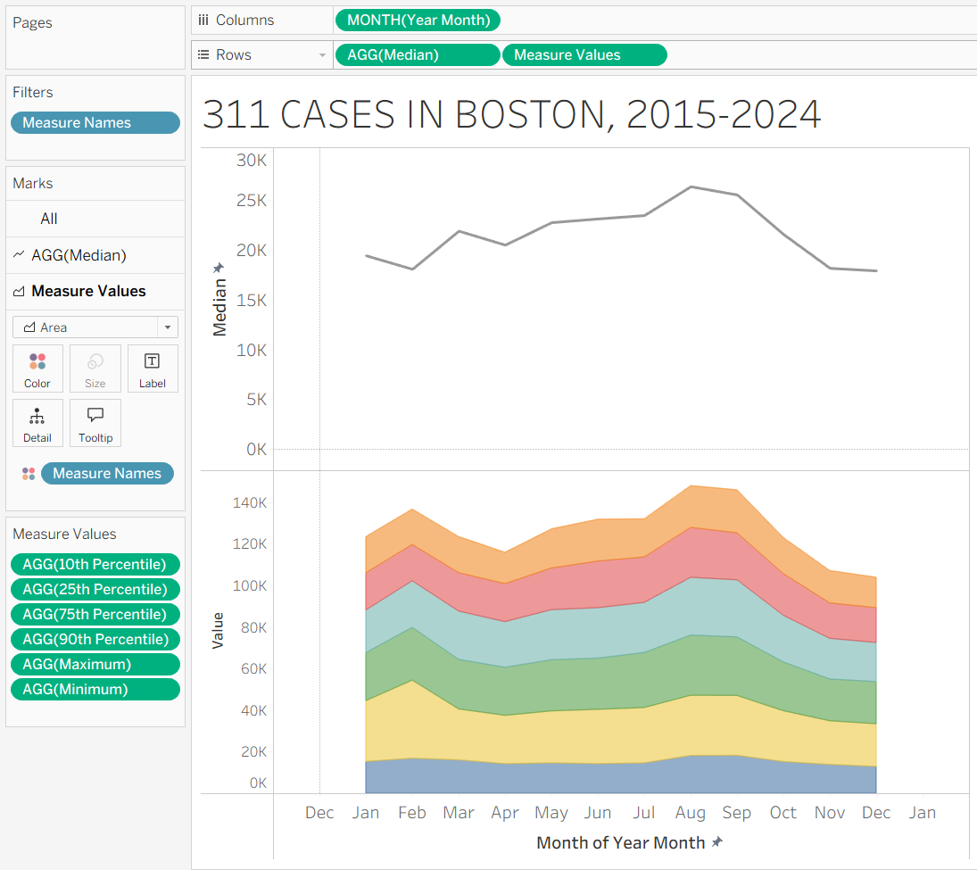Click MONTH(Year Month) pill in Columns

tap(418, 20)
